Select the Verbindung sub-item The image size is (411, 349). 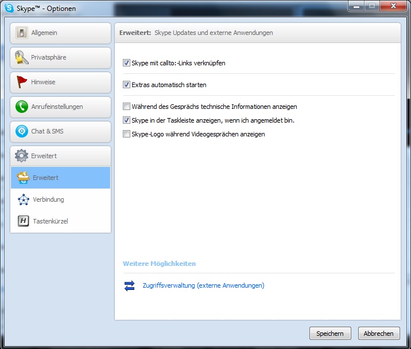pos(60,199)
